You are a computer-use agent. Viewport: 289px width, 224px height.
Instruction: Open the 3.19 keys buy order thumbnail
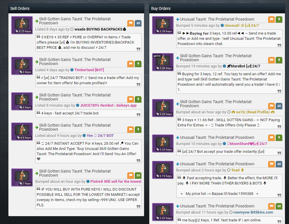pos(163,170)
